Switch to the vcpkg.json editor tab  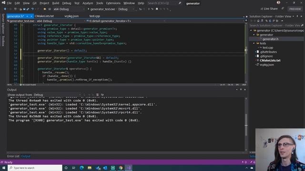tap(71, 16)
